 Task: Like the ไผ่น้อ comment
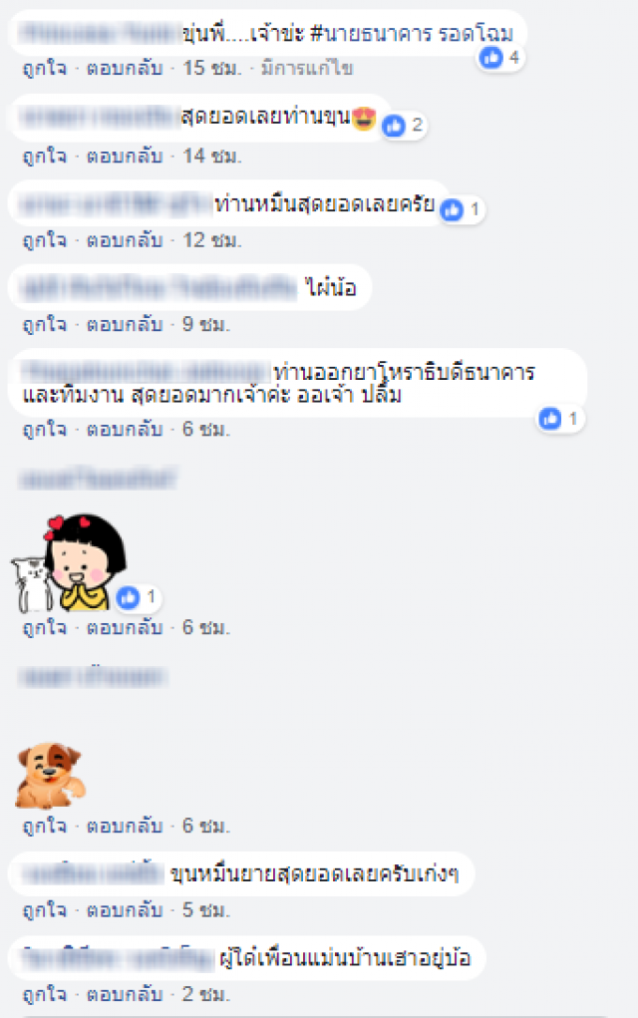45,324
